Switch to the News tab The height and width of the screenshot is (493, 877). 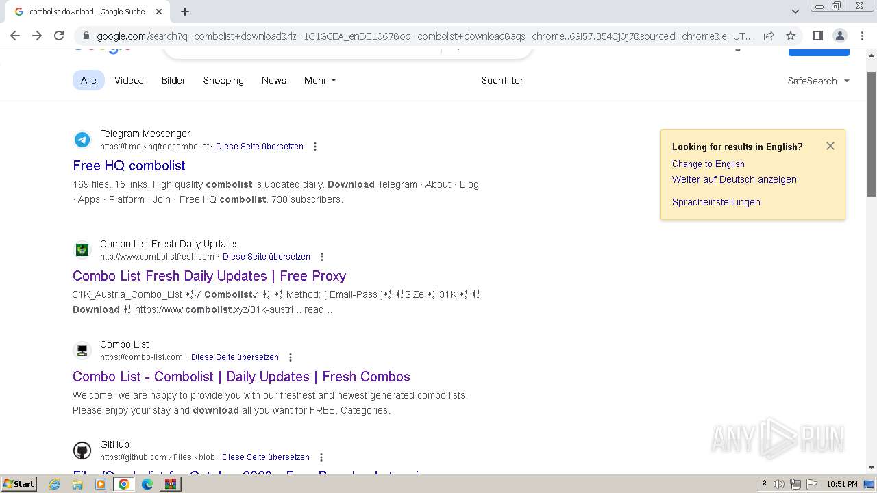274,80
